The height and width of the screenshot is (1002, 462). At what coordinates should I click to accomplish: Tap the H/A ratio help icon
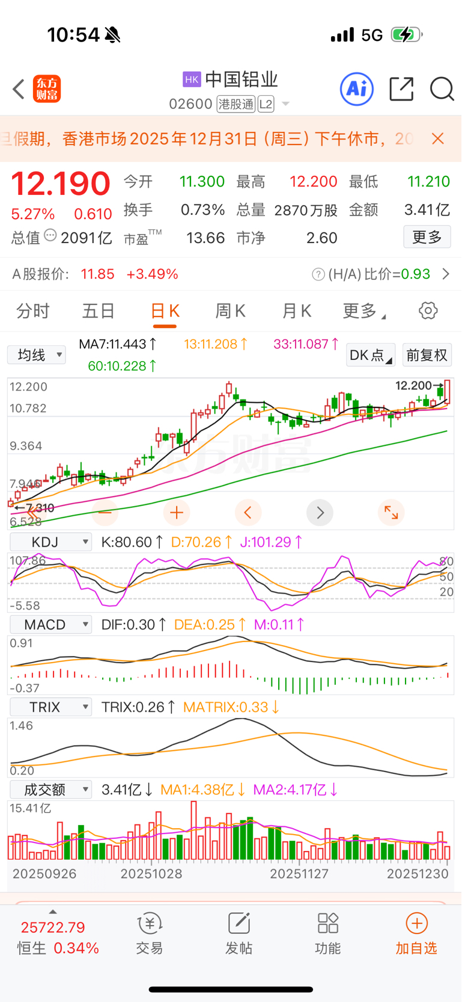click(x=318, y=274)
